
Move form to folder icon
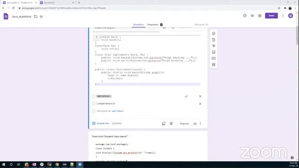click(x=36, y=17)
